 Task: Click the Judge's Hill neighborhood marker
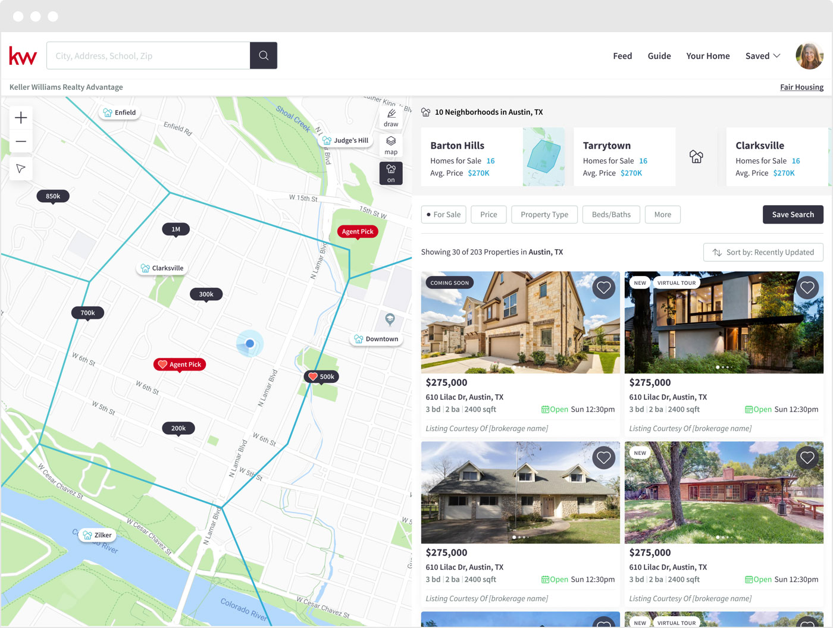pos(345,140)
